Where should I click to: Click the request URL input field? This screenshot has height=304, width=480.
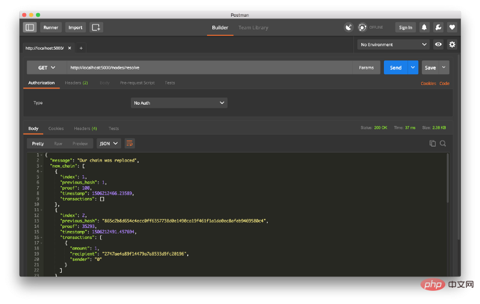coord(209,68)
